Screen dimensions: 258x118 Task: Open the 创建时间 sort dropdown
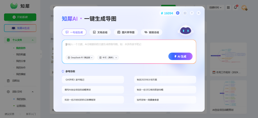pyautogui.click(x=215, y=7)
